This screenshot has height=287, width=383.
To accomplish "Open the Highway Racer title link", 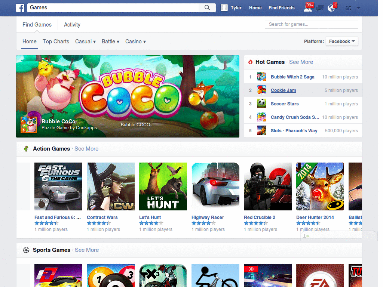I will pyautogui.click(x=208, y=217).
